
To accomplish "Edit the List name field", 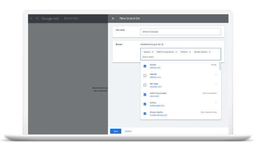I will [x=181, y=32].
